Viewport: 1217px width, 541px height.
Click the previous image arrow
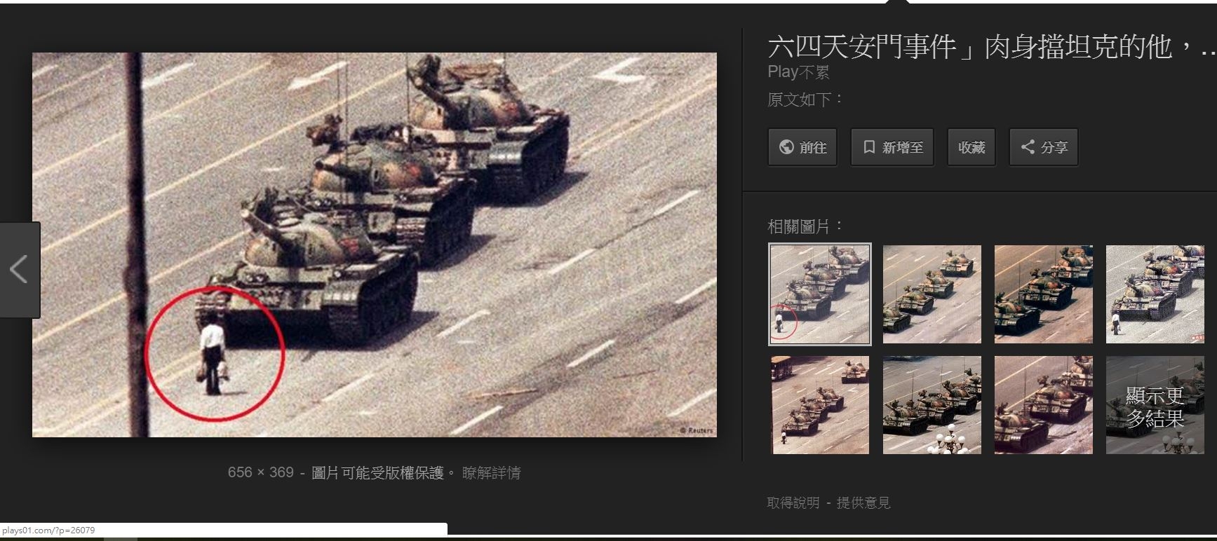coord(20,270)
